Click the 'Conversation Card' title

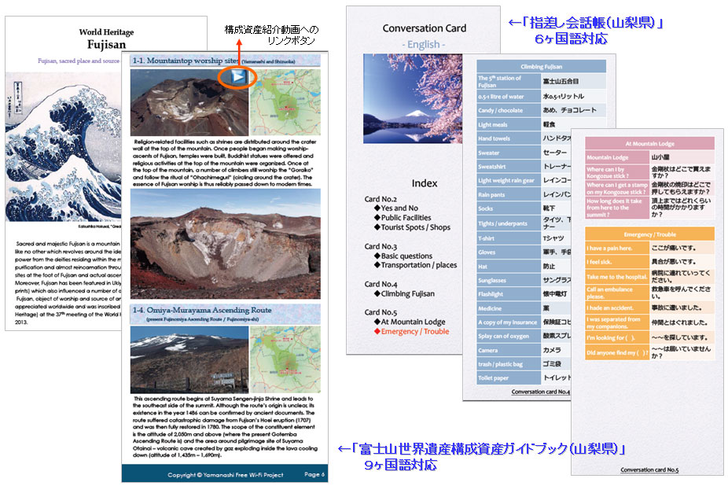(425, 28)
